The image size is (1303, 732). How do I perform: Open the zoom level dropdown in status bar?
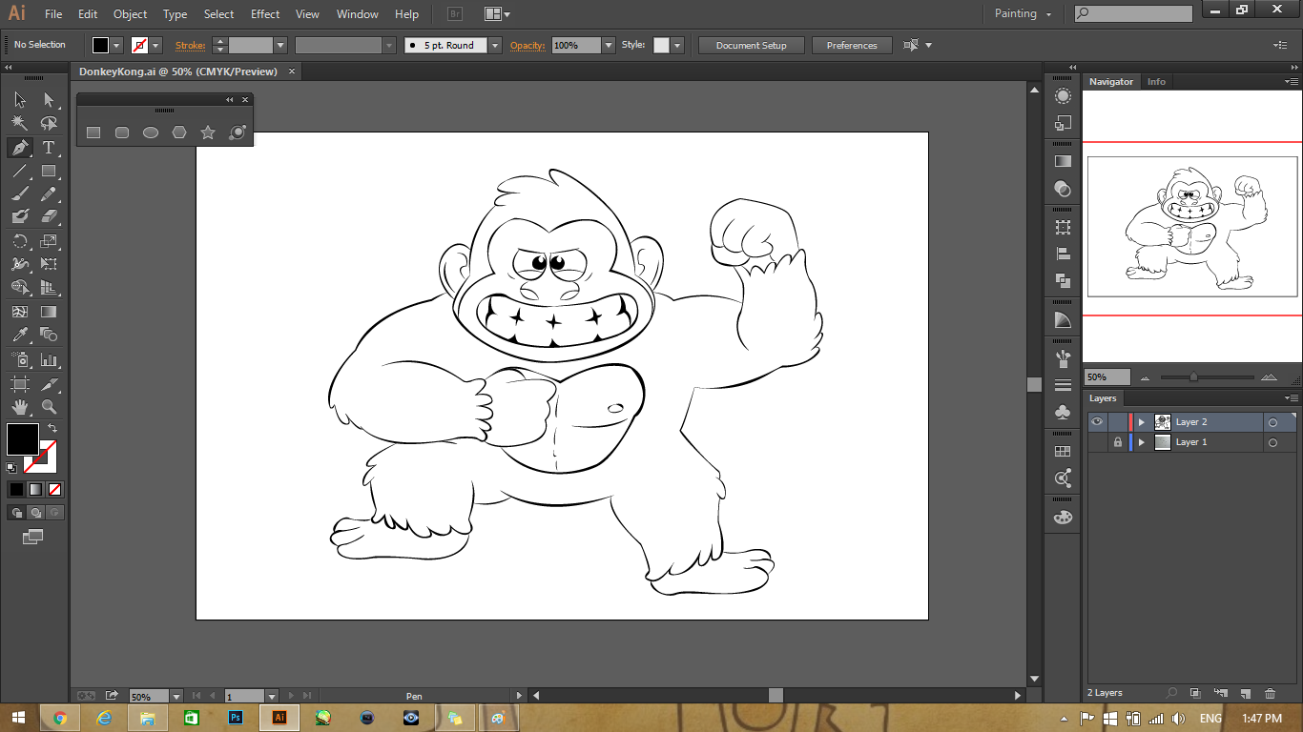pyautogui.click(x=176, y=697)
